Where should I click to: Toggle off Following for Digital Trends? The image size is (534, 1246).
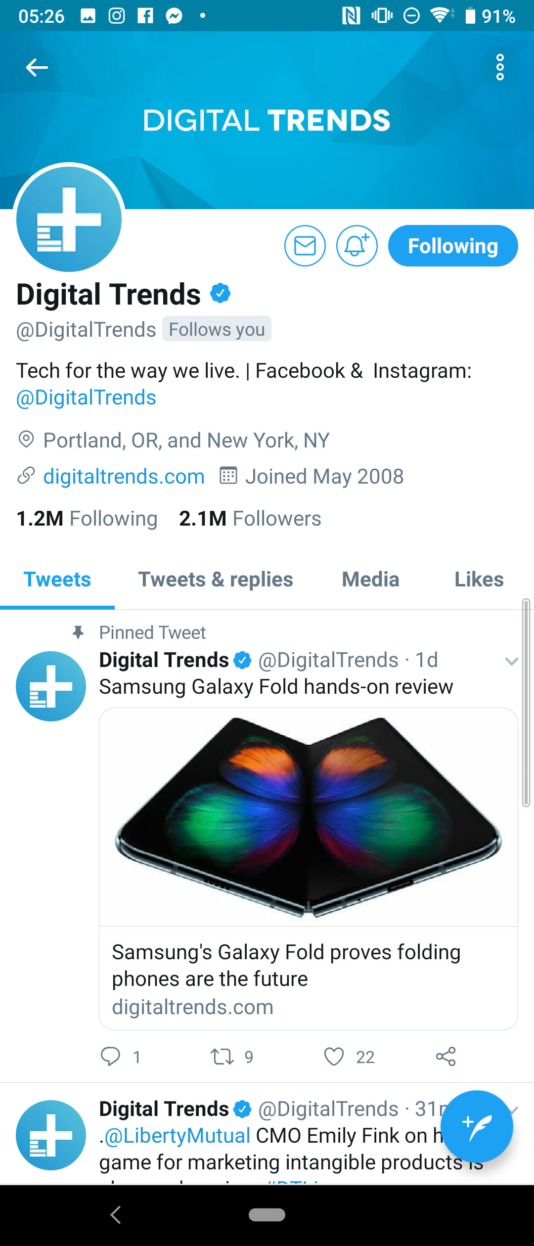tap(453, 245)
